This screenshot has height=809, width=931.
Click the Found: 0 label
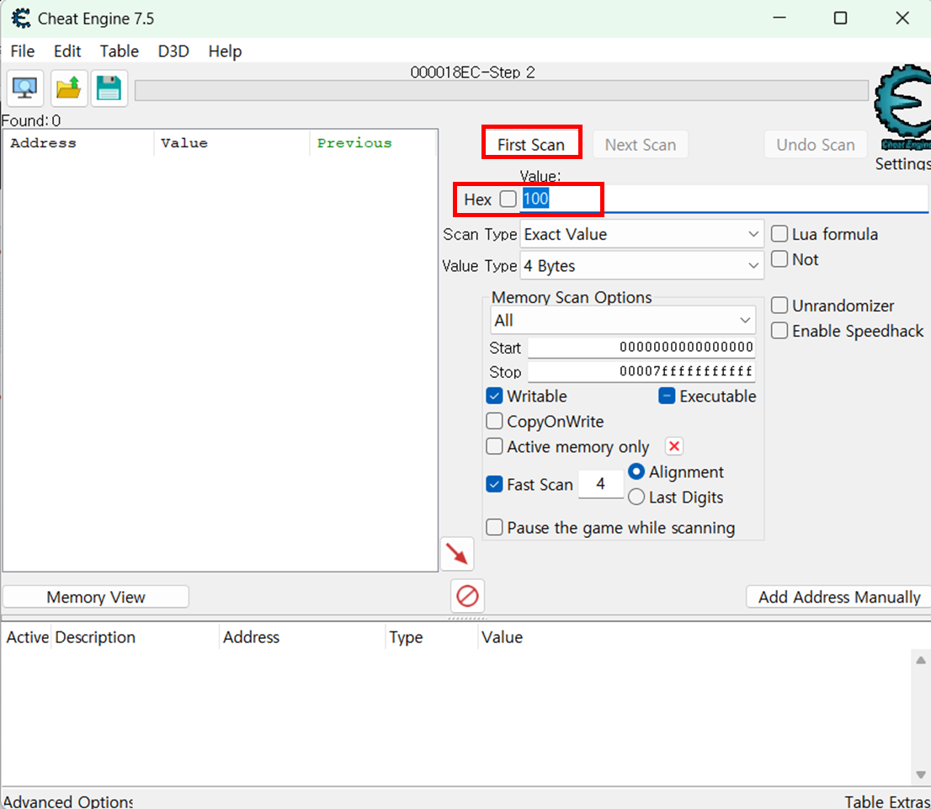click(31, 120)
